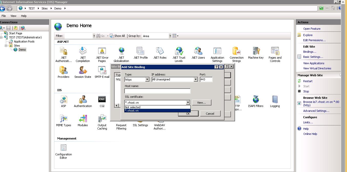
Task: Collapse the Sites tree node
Action: click(x=6, y=46)
